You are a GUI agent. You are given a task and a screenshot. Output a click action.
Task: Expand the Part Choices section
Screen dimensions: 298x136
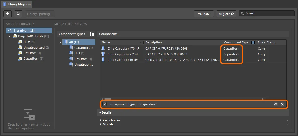click(x=101, y=120)
